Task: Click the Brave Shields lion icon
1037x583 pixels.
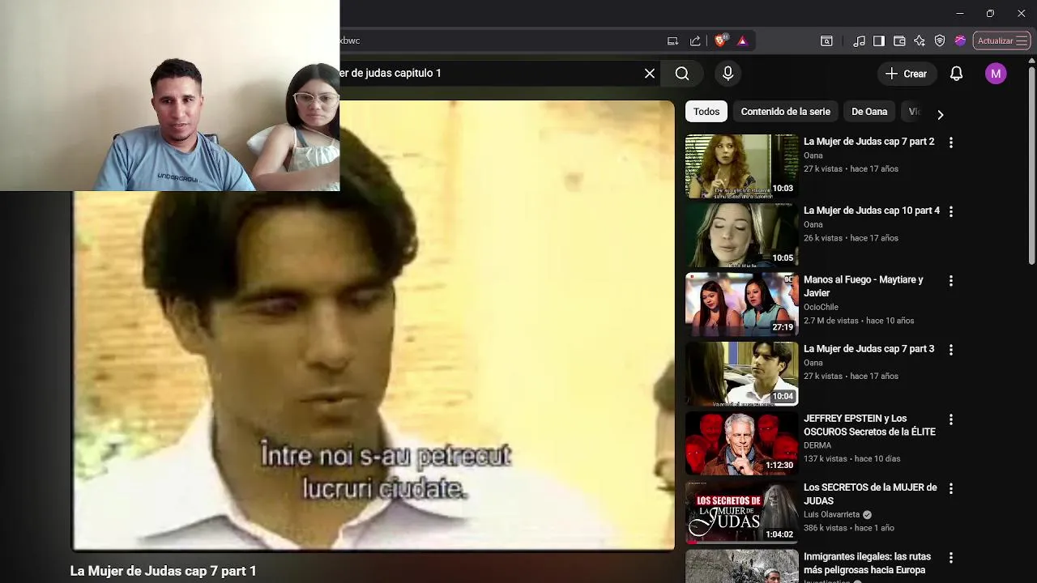Action: tap(721, 40)
